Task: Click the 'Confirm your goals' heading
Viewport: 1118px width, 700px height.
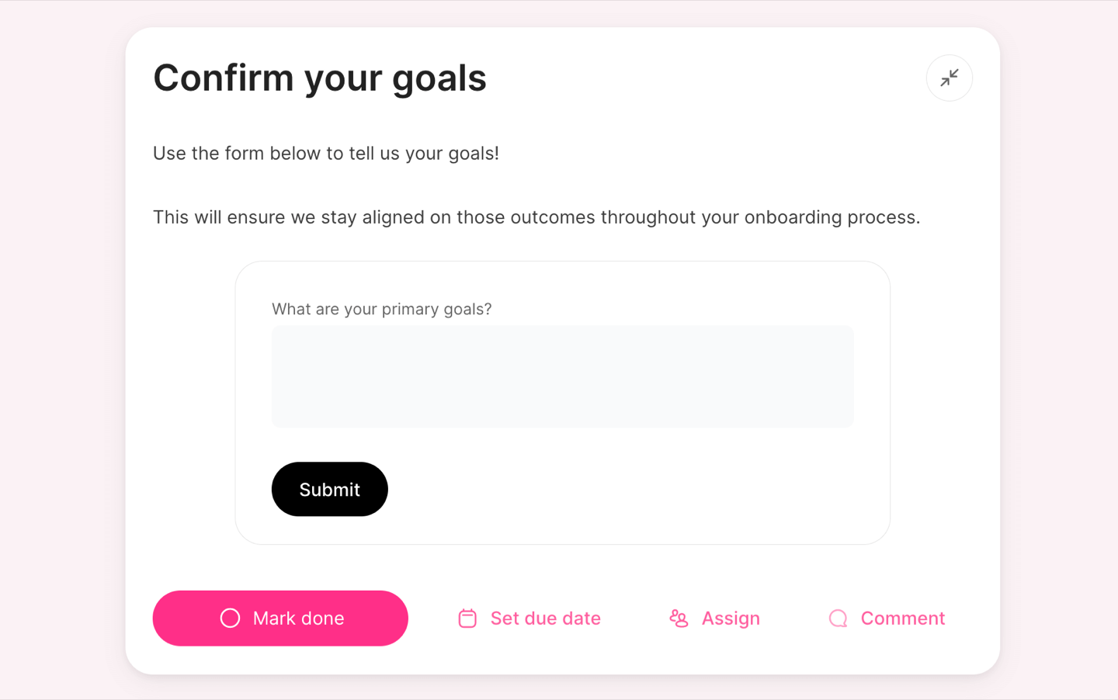Action: click(320, 78)
